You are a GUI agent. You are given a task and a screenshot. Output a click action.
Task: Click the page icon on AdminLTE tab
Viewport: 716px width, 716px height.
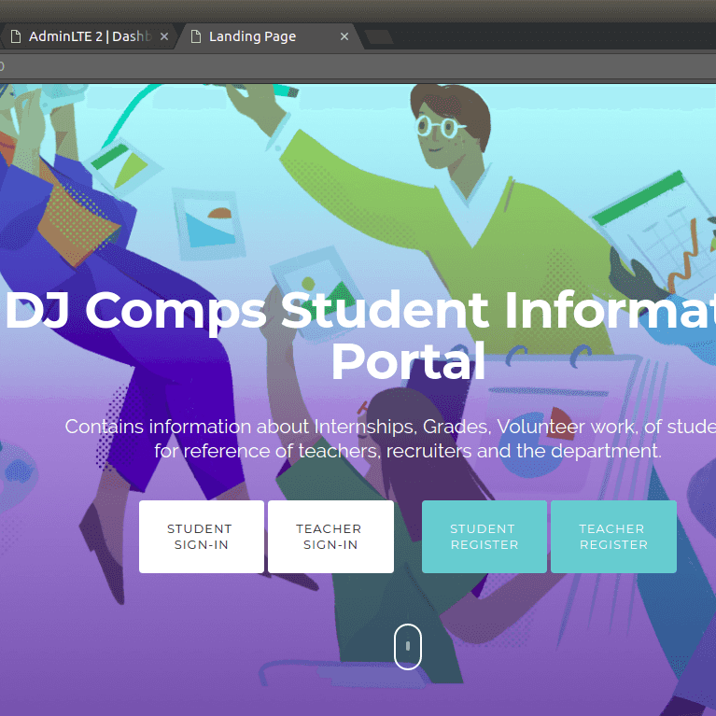pos(16,36)
